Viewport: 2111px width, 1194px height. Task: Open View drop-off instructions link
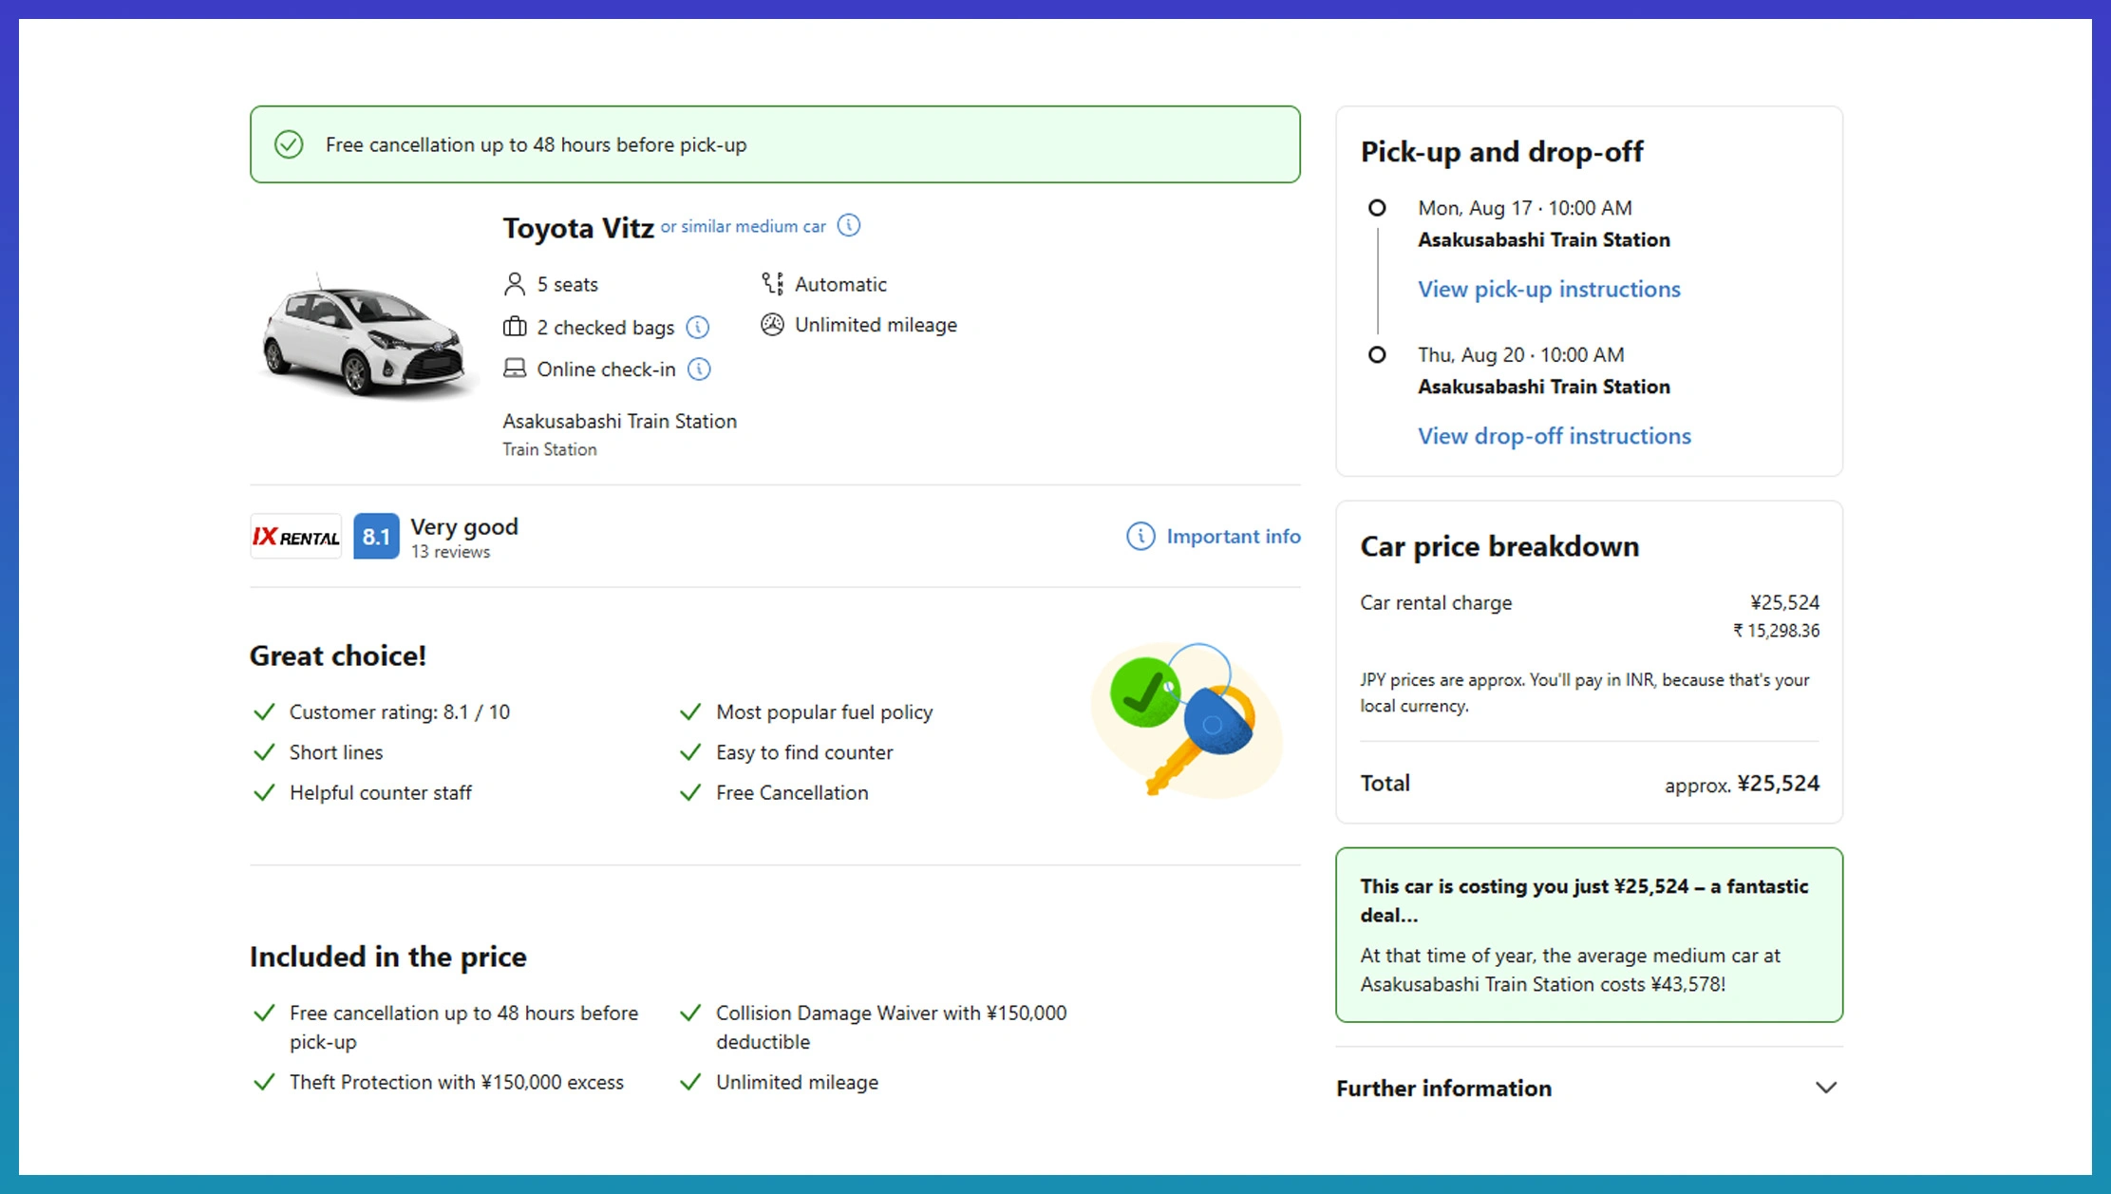tap(1555, 436)
